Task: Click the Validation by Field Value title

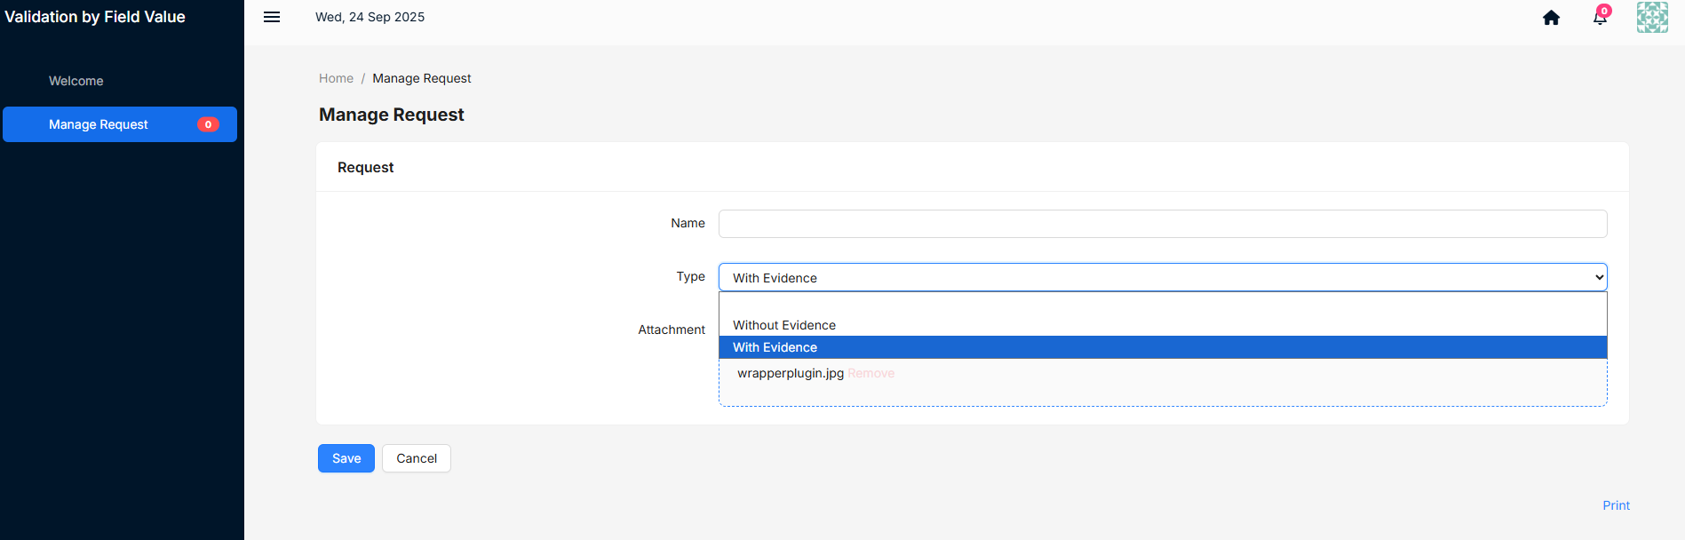Action: point(95,17)
